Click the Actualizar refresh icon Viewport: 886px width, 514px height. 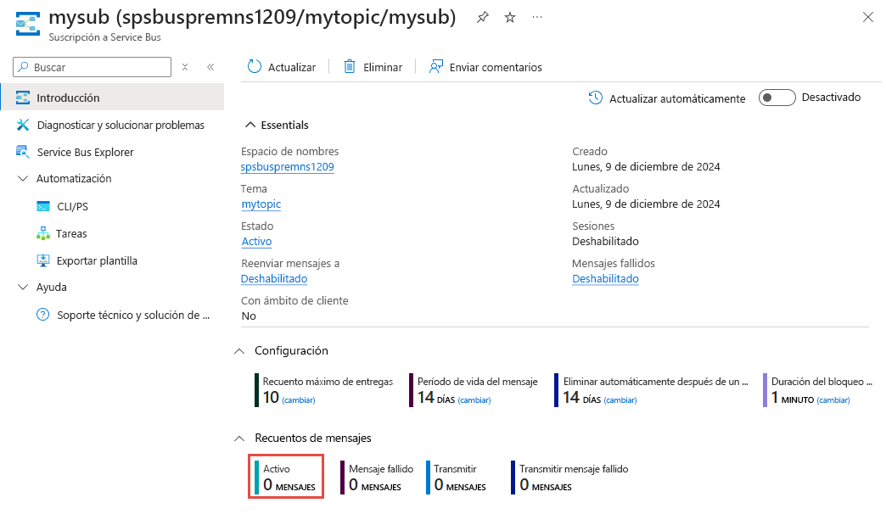pyautogui.click(x=255, y=67)
